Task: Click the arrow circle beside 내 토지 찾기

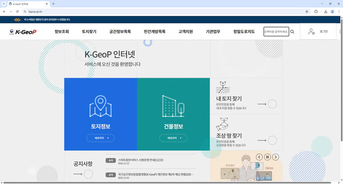Action: 273,104
